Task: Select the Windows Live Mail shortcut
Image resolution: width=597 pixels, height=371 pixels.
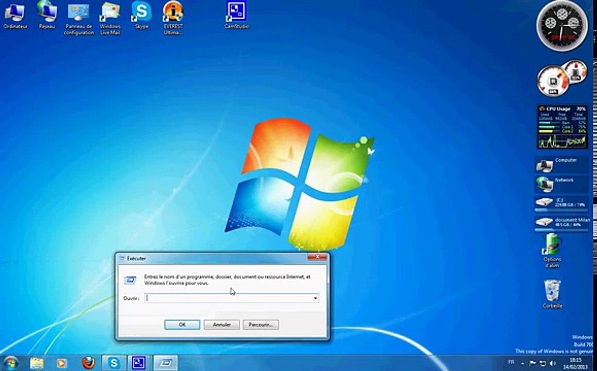Action: pyautogui.click(x=110, y=19)
